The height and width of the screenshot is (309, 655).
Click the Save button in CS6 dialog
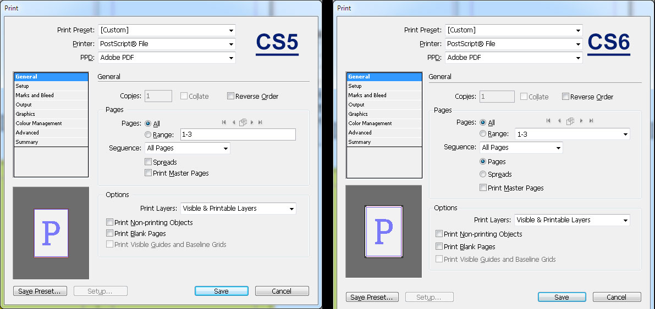[x=562, y=297]
